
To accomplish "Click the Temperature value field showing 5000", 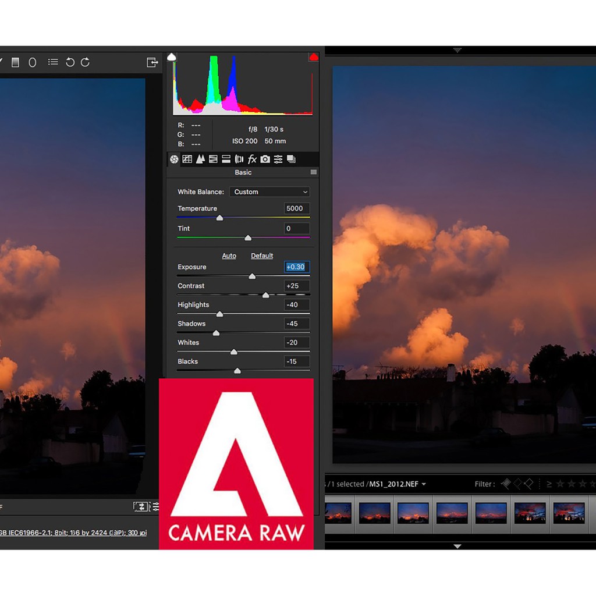I will [296, 208].
